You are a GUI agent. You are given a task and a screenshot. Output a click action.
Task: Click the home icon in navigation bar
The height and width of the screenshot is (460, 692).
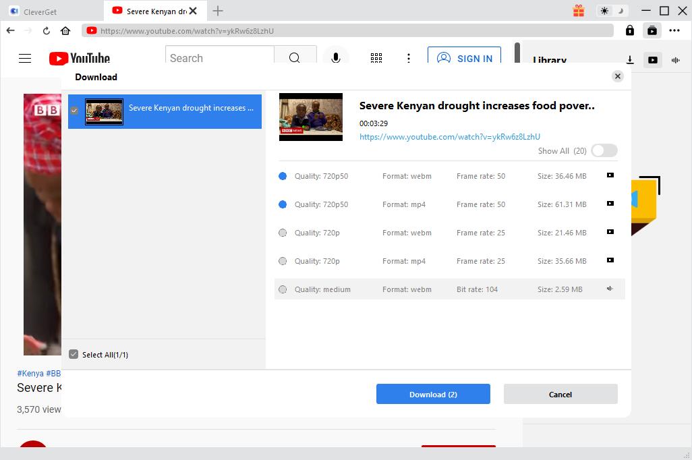click(x=65, y=30)
